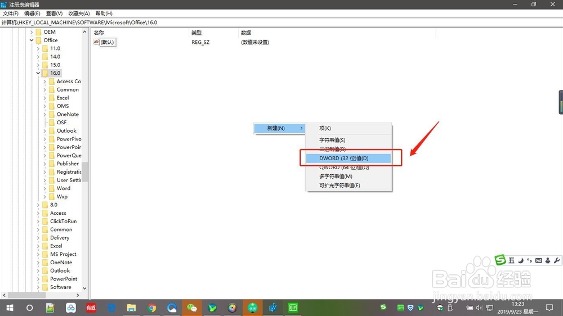Open the 编辑(E) menu
The width and height of the screenshot is (563, 316).
[x=32, y=13]
